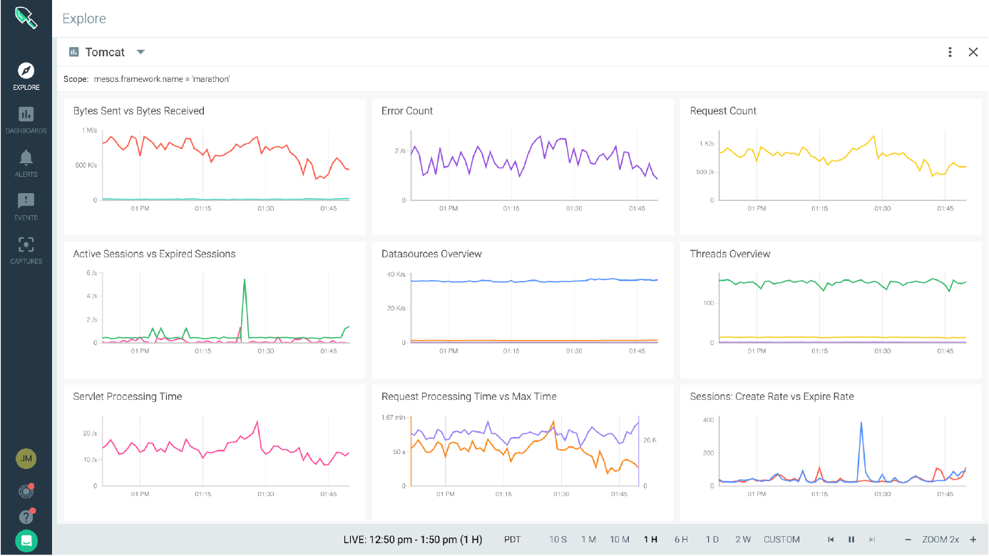
Task: Switch to 1 D time range
Action: 712,540
